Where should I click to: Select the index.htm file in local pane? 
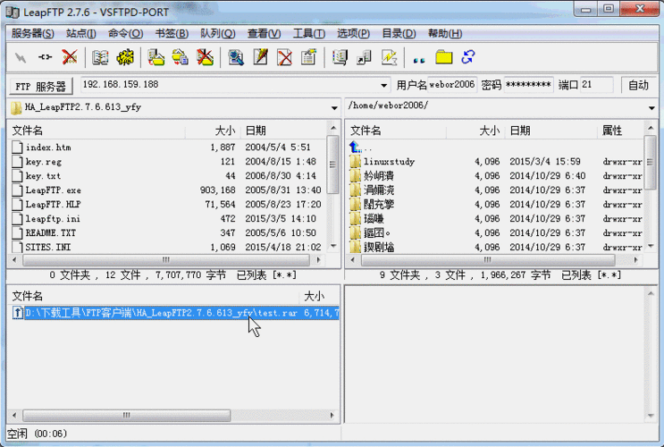pos(48,147)
